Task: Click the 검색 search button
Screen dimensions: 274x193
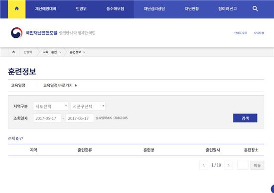Action: (x=245, y=118)
